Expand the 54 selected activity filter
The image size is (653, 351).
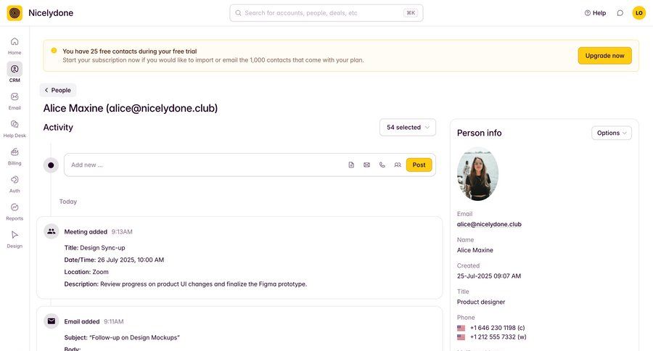click(408, 128)
